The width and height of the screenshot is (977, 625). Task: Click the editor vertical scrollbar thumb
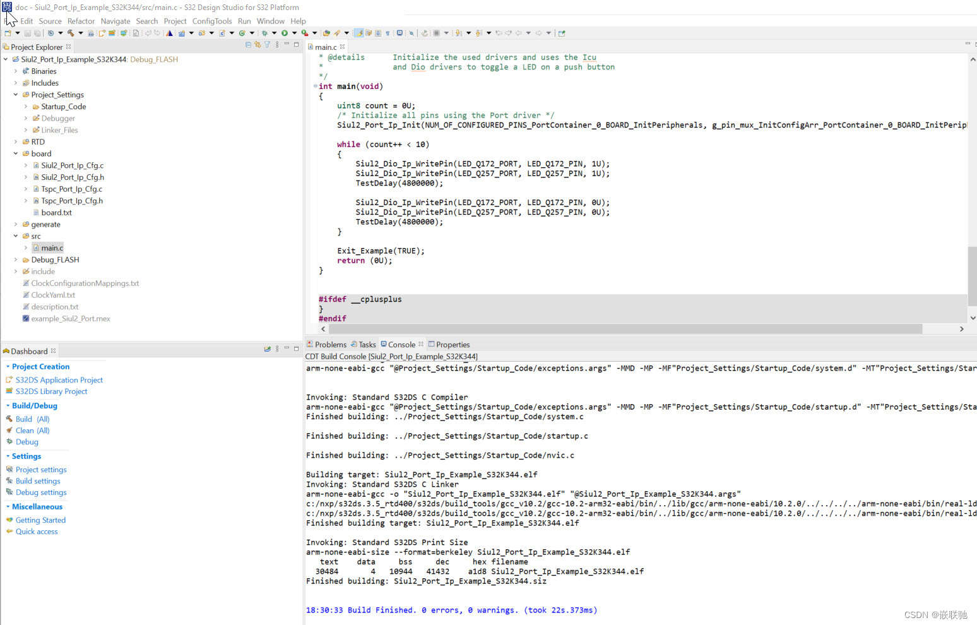tap(972, 275)
